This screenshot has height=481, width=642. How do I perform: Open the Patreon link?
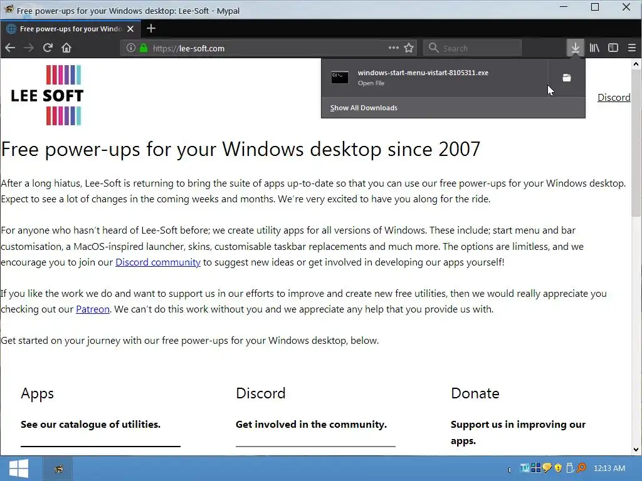pyautogui.click(x=93, y=309)
